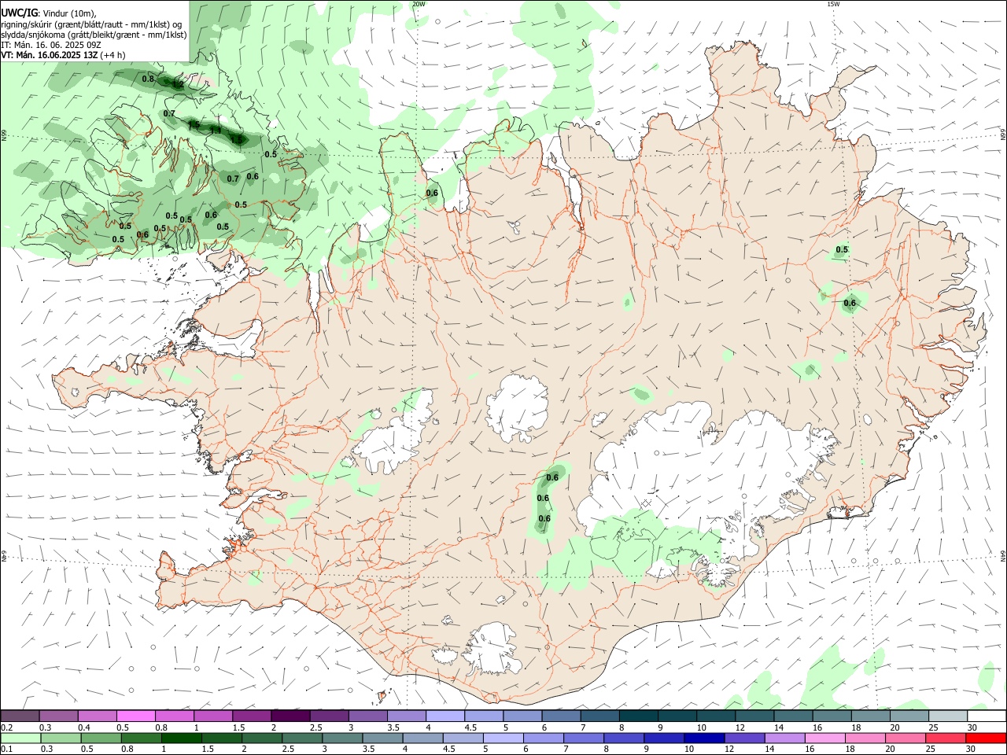Pick the light pink swatch between 16 and 18

tap(826, 738)
